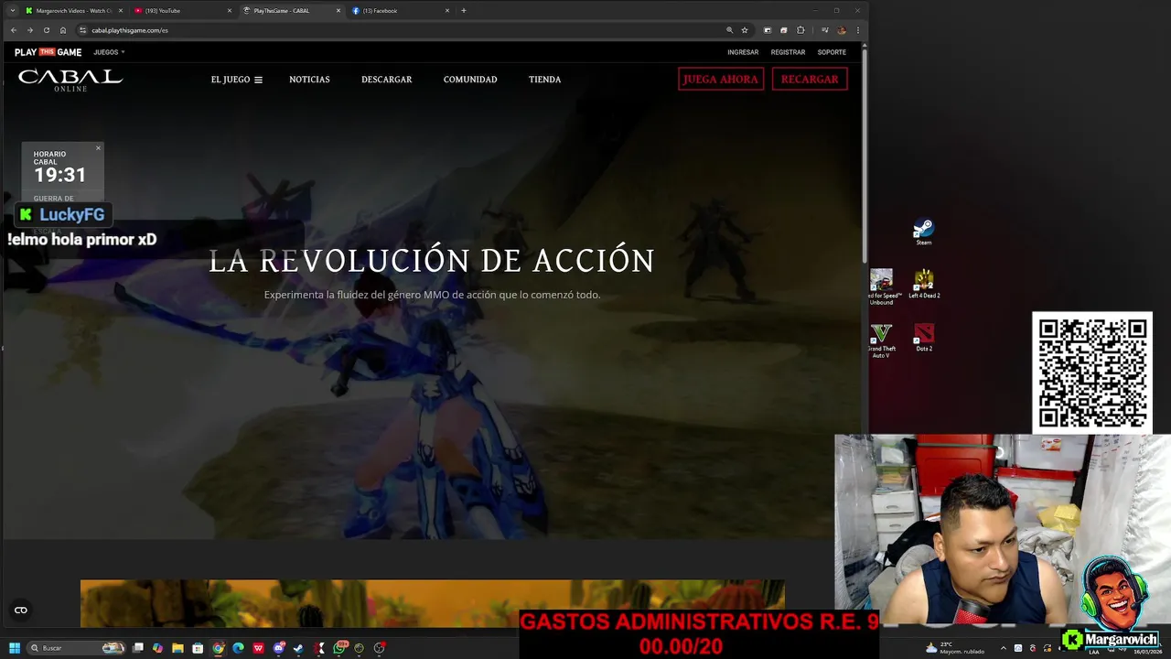View site information icon in address bar
Viewport: 1171px width, 659px height.
click(x=82, y=30)
